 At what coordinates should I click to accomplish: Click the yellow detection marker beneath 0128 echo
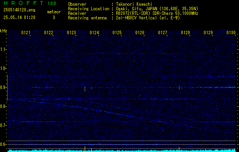(179, 149)
